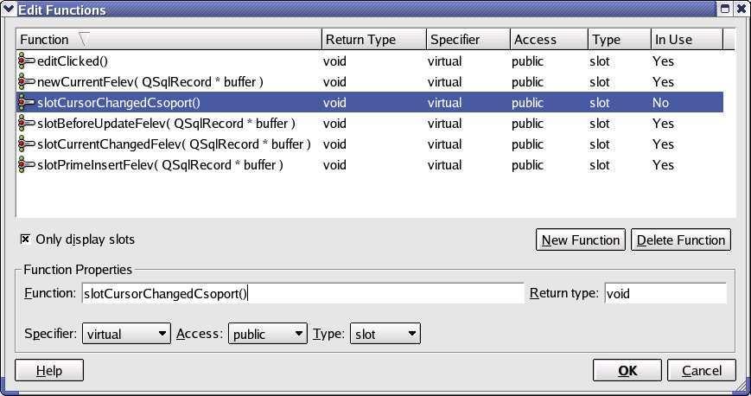Viewport: 751px width, 396px height.
Task: Click the slot icon beside slotBeforeUpdateFelev
Action: [26, 124]
